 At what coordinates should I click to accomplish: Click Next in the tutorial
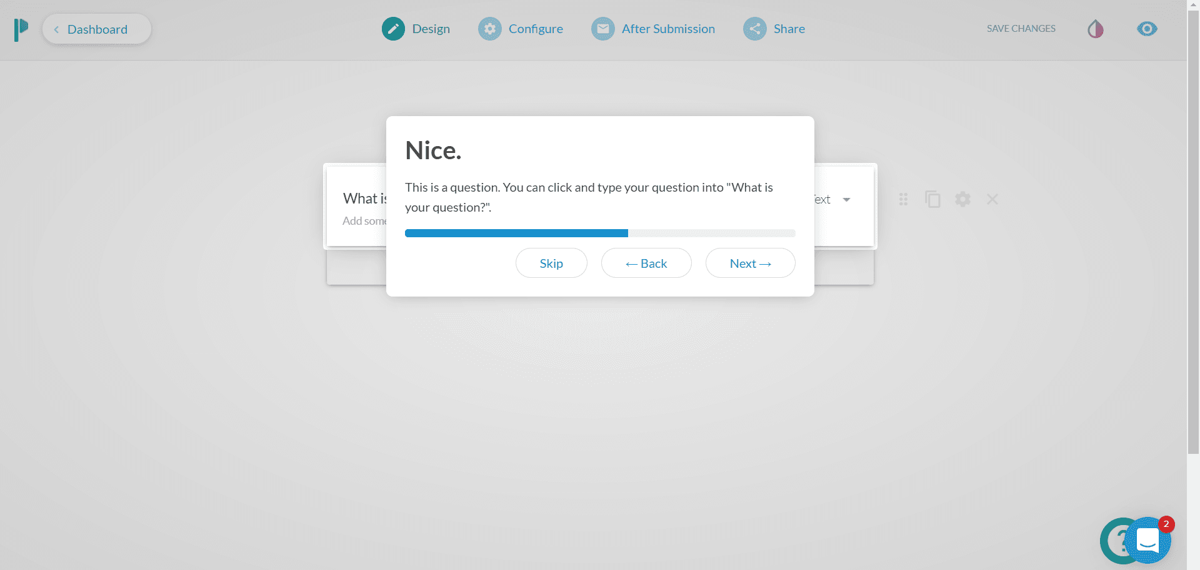[x=751, y=263]
